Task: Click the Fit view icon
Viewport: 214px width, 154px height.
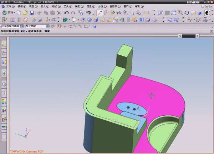Action: [161, 13]
